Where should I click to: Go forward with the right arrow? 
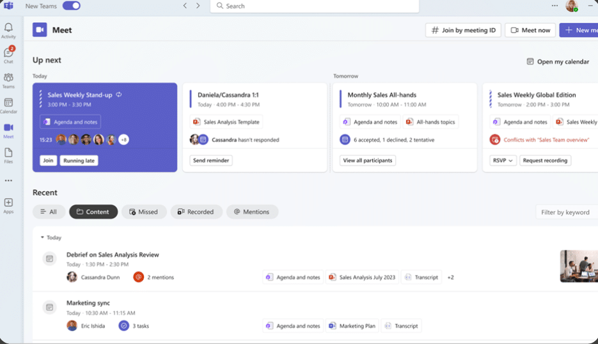(198, 6)
